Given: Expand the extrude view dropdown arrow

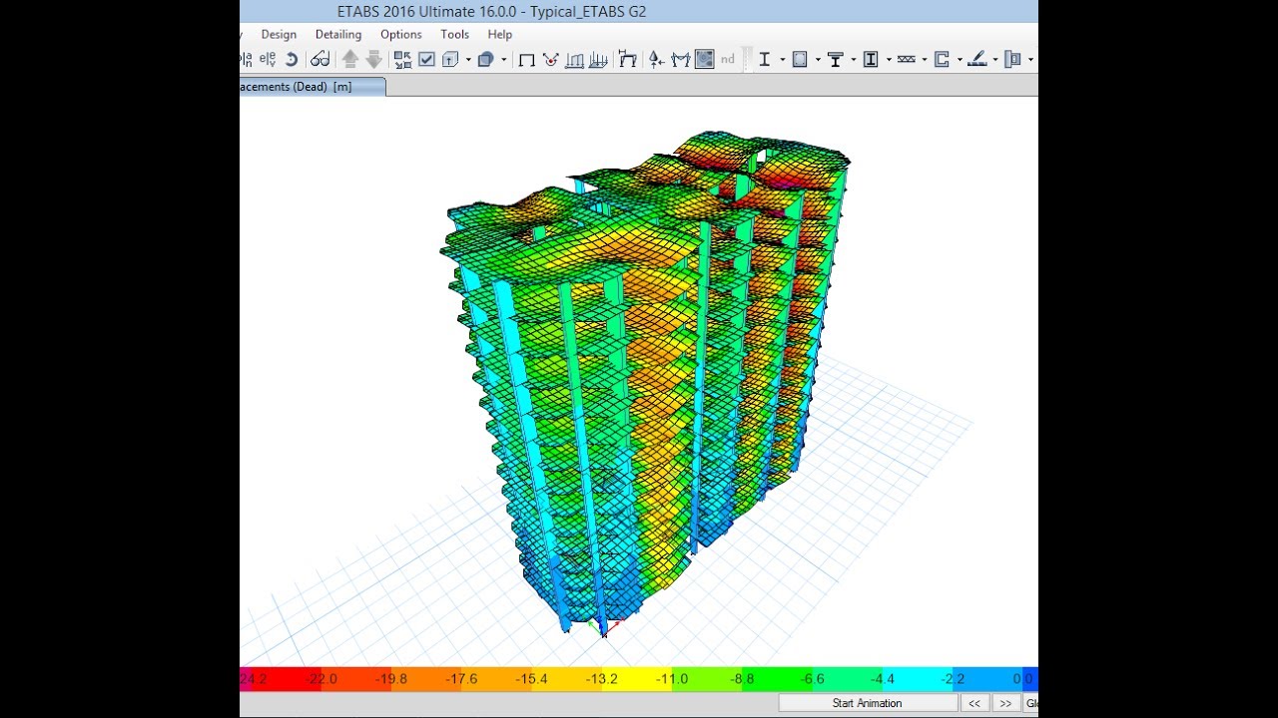Looking at the screenshot, I should [467, 60].
